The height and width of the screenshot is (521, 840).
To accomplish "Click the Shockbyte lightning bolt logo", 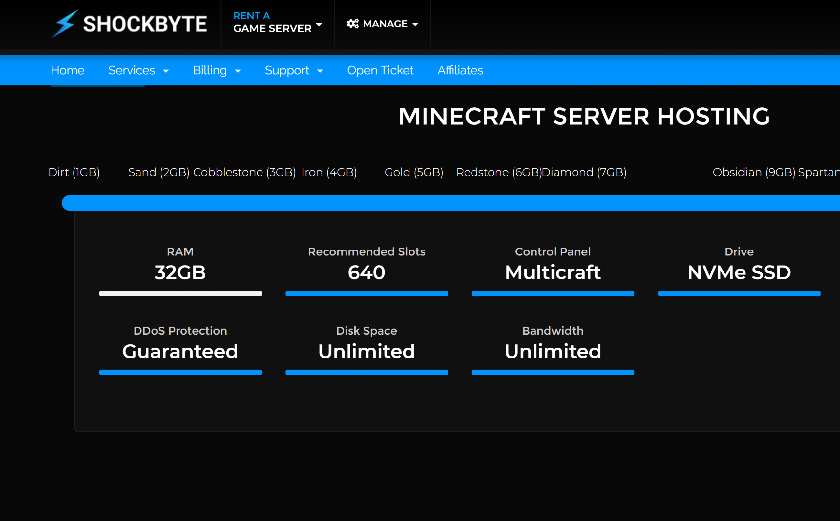I will [65, 24].
